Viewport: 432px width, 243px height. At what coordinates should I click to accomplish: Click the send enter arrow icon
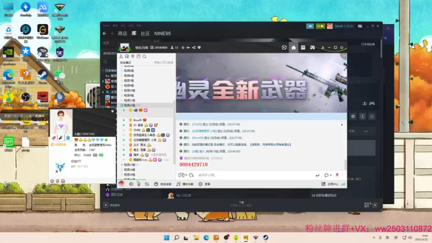point(317,175)
